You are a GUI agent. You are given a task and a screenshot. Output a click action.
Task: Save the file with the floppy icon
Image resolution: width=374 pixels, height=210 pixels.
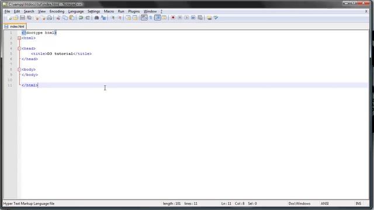point(22,18)
